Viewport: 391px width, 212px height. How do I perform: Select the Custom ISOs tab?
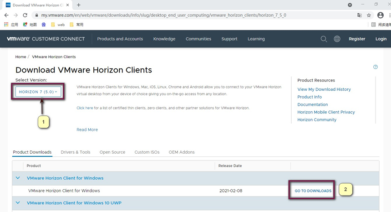pyautogui.click(x=147, y=152)
